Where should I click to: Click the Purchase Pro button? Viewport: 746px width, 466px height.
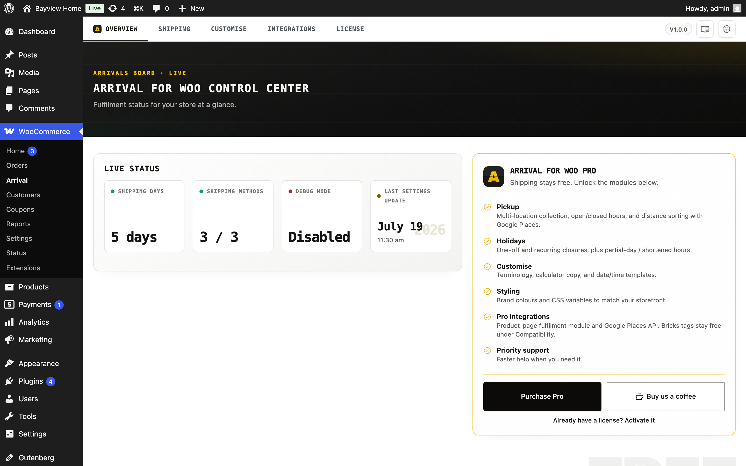point(542,396)
